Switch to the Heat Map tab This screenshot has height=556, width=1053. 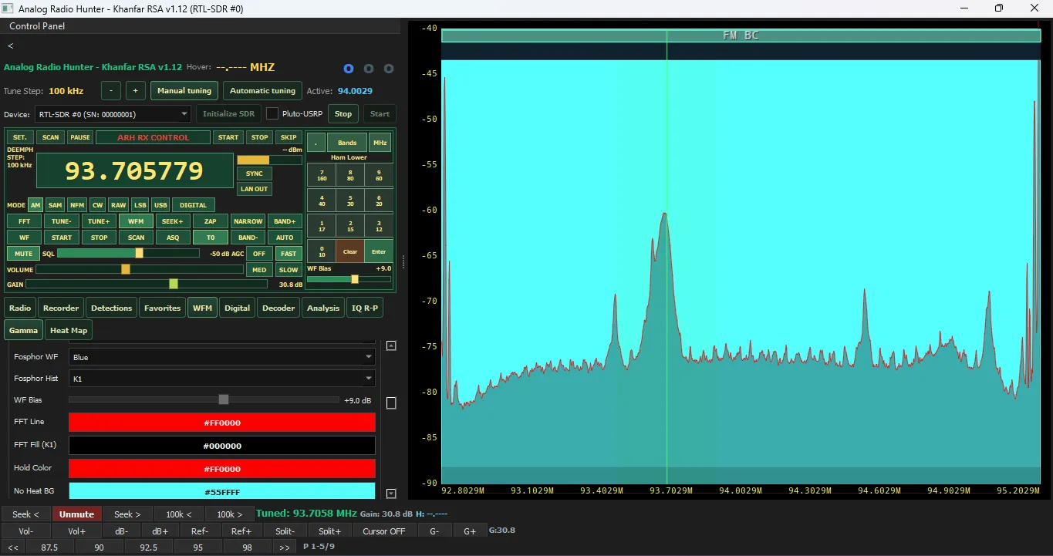pos(69,330)
